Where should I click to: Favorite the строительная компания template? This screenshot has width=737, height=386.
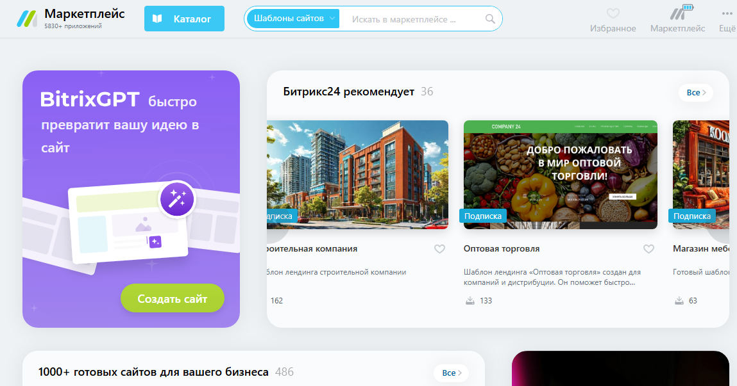[439, 249]
